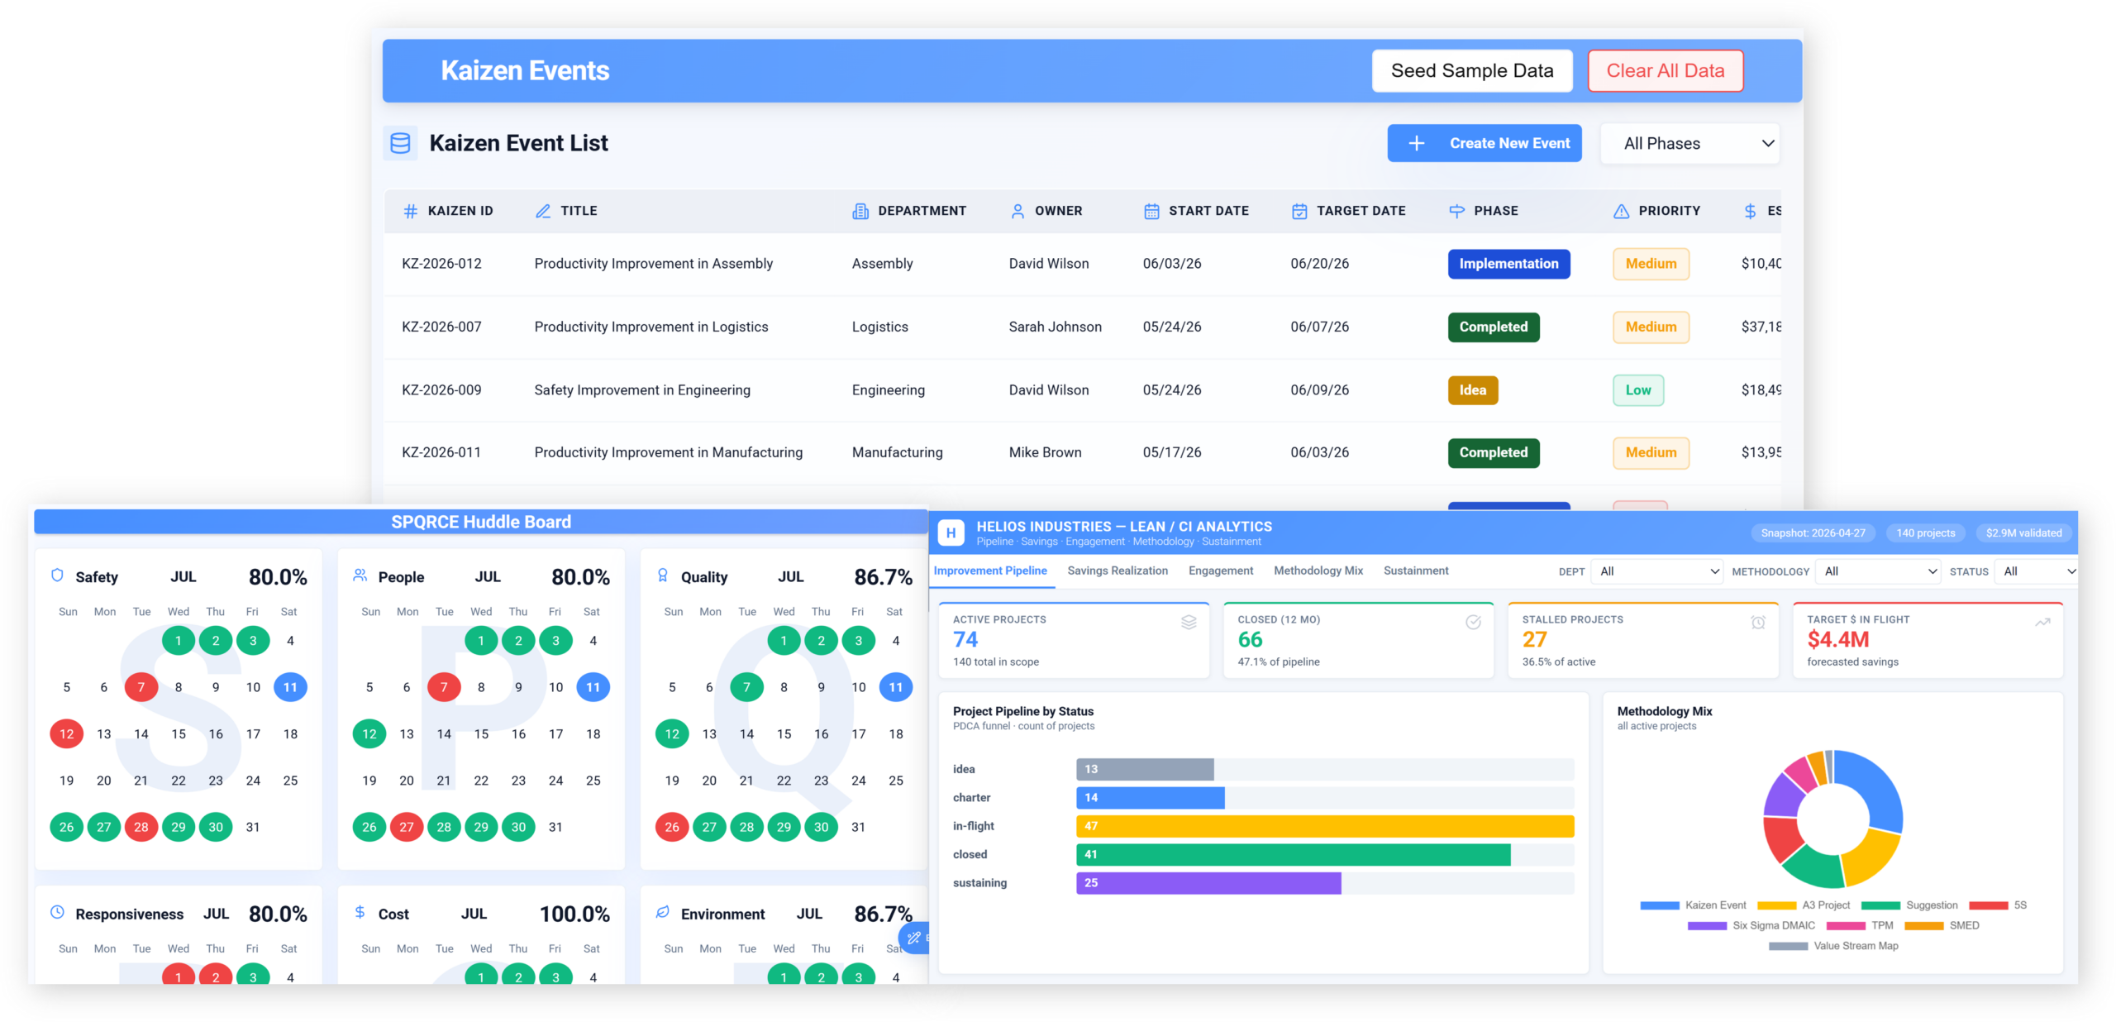The image size is (2116, 1022).
Task: Toggle red day 27 on People calendar
Action: [407, 827]
